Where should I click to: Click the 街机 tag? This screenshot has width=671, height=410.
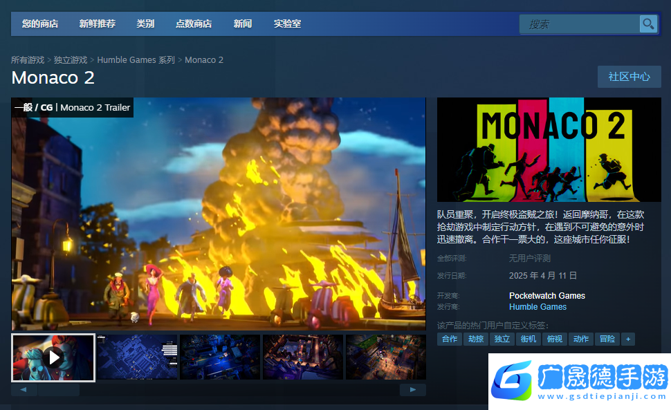528,339
